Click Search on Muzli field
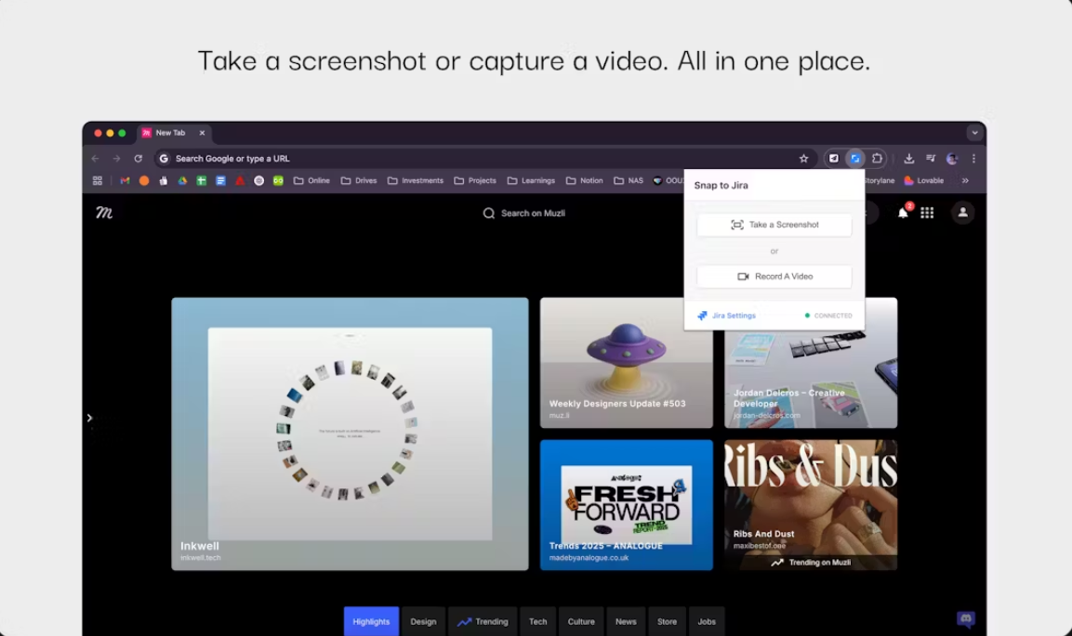 [524, 213]
